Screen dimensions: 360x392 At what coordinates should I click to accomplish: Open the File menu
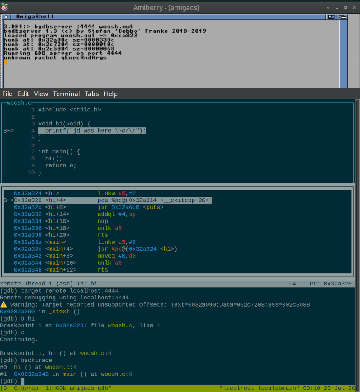click(7, 94)
